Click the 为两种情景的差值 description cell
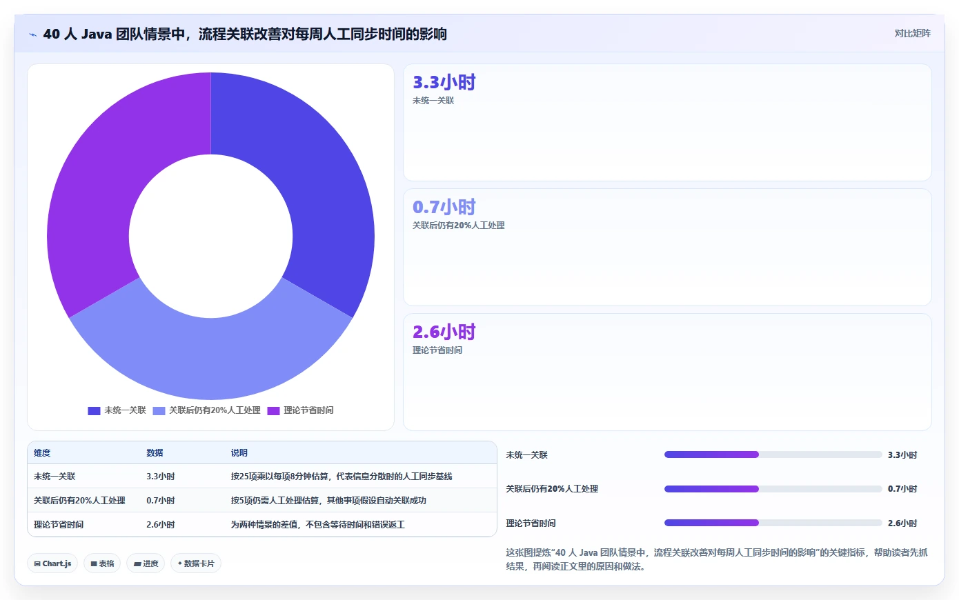This screenshot has width=959, height=600. [x=318, y=525]
